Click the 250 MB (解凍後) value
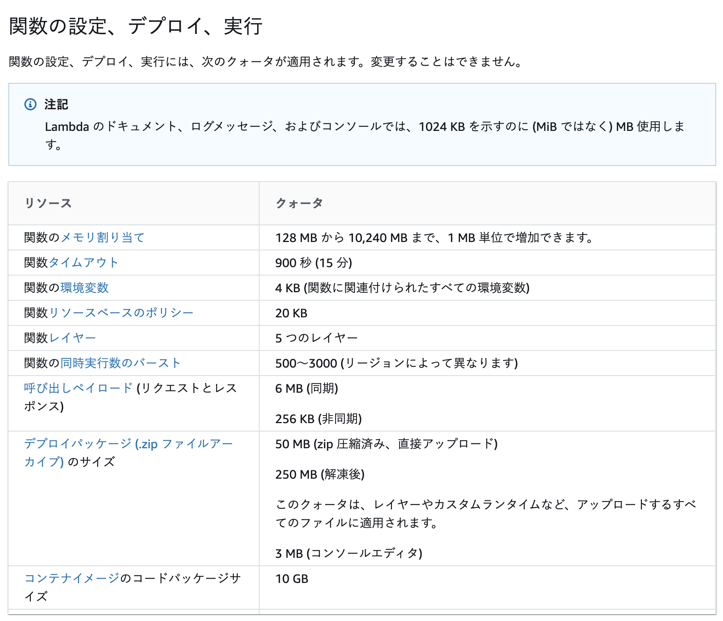 tap(320, 474)
